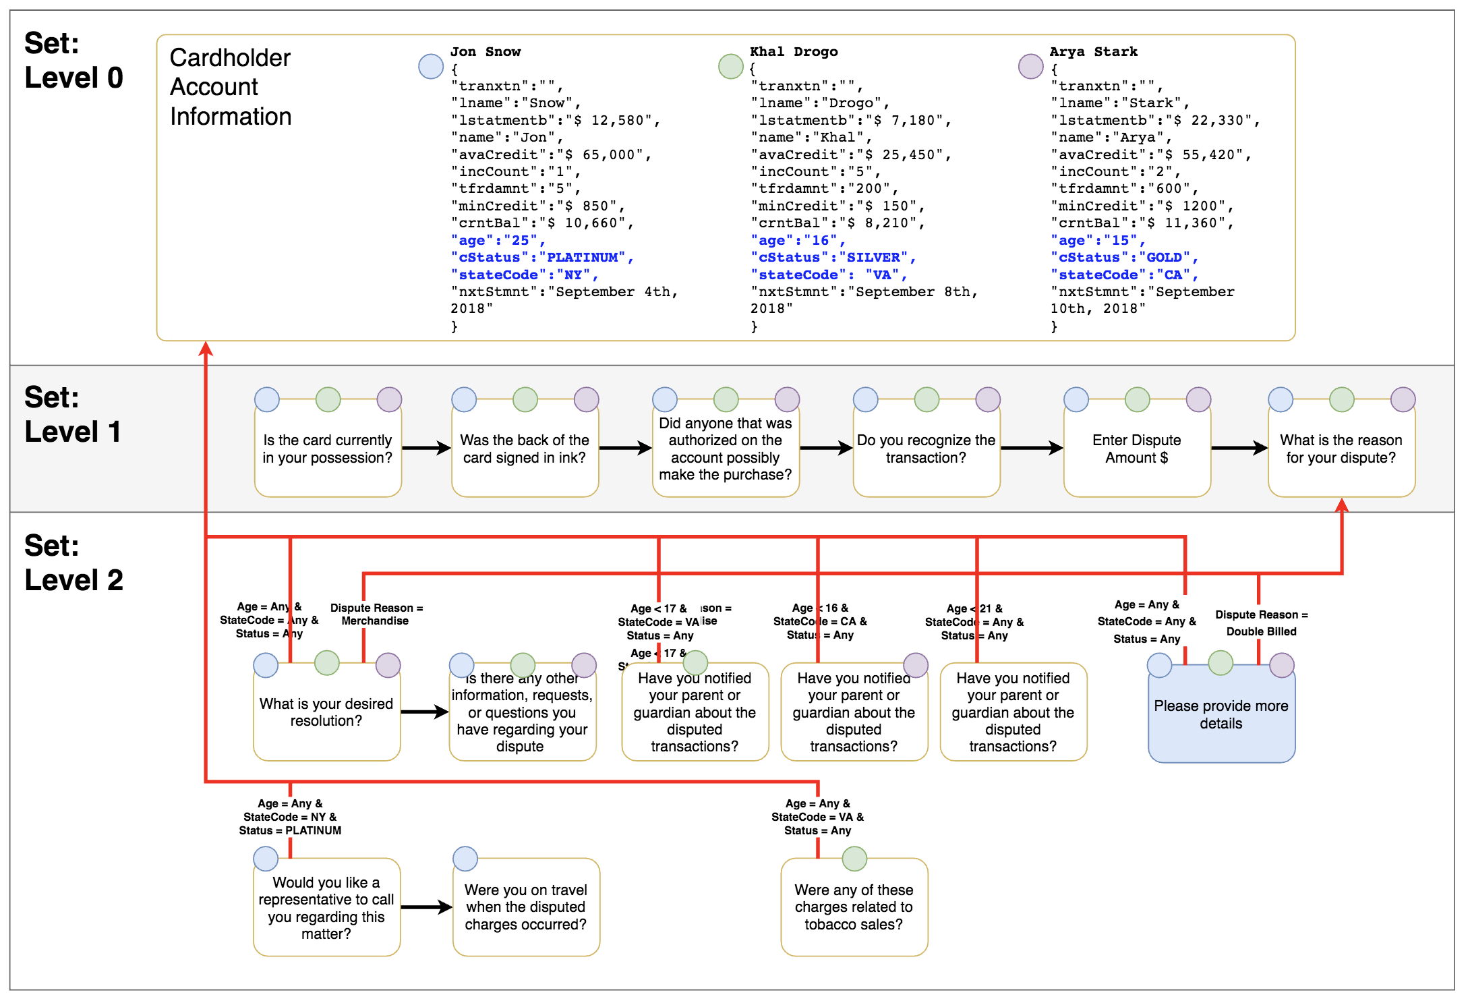
Task: Select blue circle on travel charges box
Action: (465, 859)
